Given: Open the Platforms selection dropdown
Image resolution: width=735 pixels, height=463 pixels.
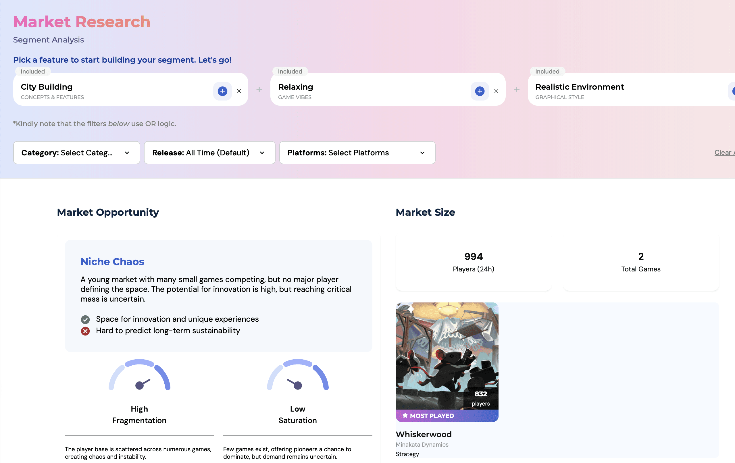Looking at the screenshot, I should point(357,153).
